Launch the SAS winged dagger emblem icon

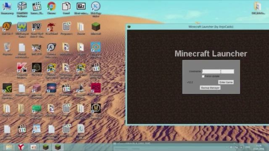tap(96, 108)
